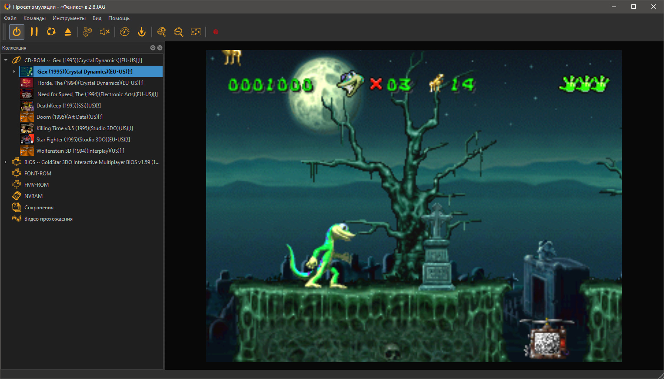Reset the console with the circular arrows icon
This screenshot has width=664, height=379.
(51, 32)
